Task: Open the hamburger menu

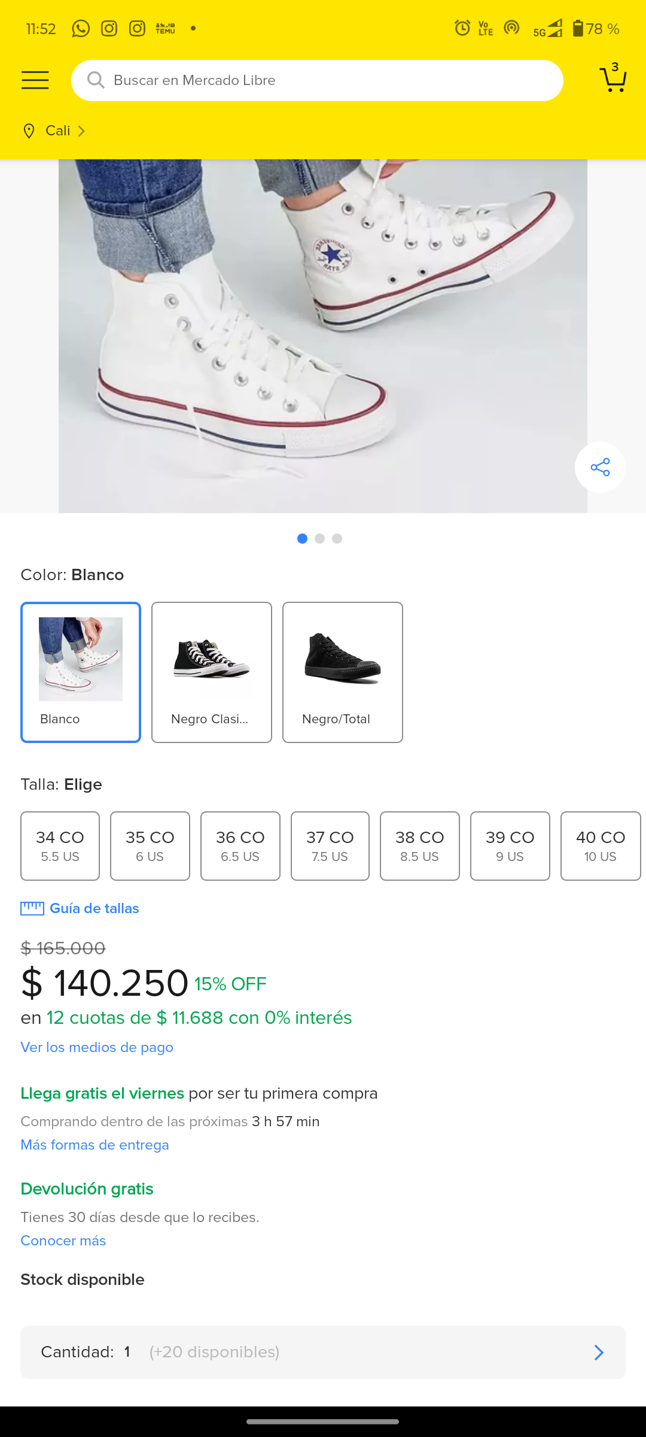Action: tap(35, 80)
